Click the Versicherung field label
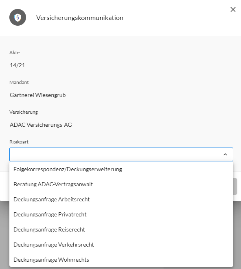Viewport: 241px width, 269px height. pyautogui.click(x=24, y=112)
